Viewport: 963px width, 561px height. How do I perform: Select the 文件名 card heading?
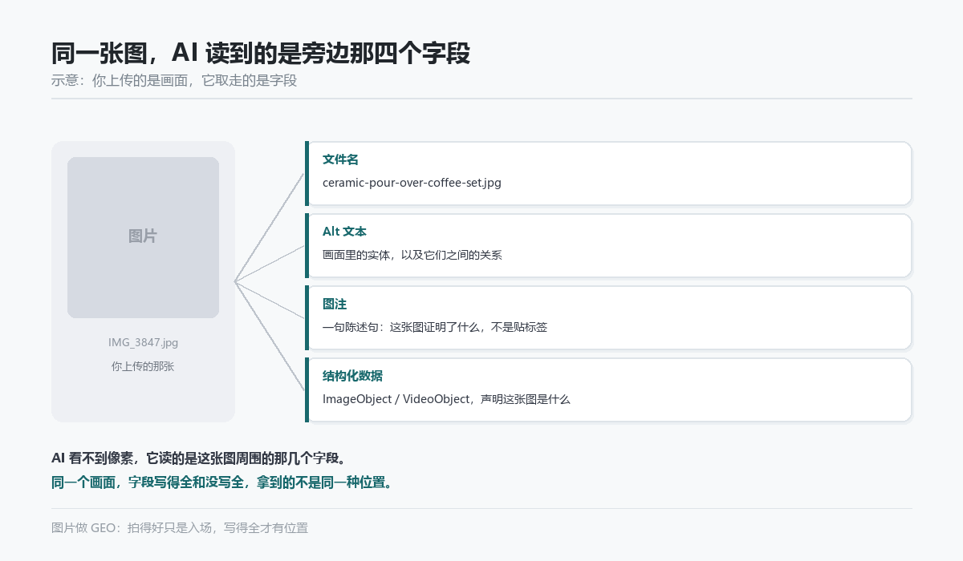(x=340, y=159)
